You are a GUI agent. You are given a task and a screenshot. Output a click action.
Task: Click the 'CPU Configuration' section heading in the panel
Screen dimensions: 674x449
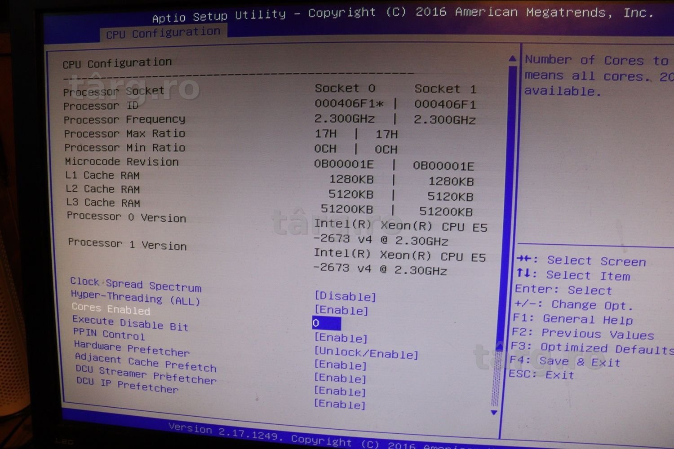point(117,63)
